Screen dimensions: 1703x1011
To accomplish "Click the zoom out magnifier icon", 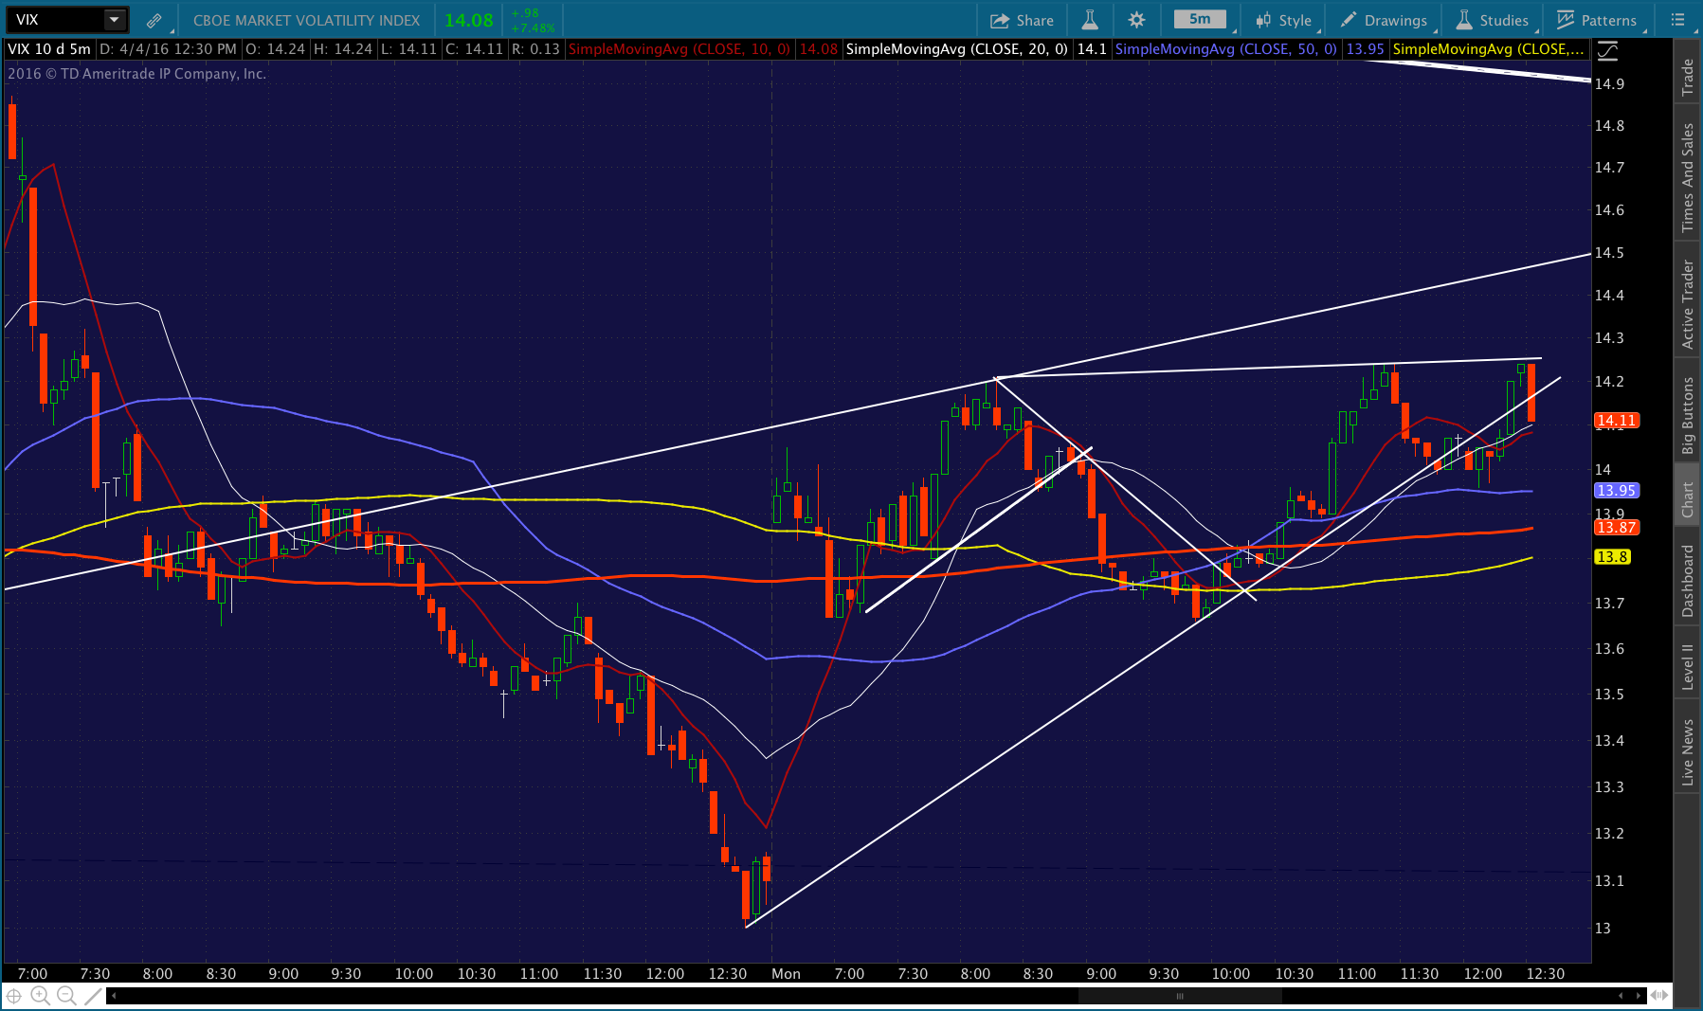I will point(65,996).
